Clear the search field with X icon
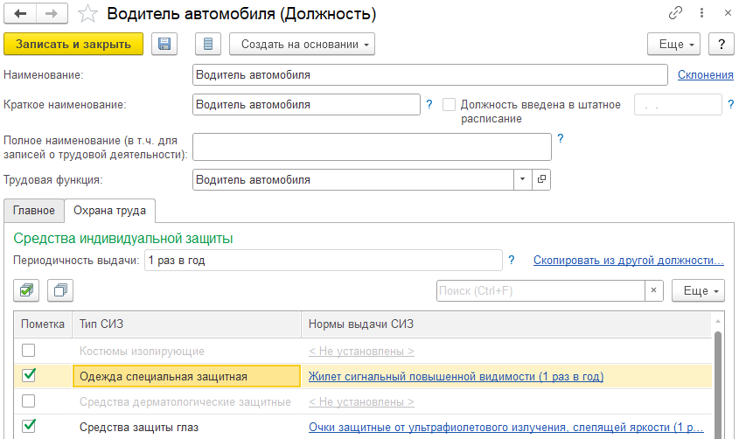The width and height of the screenshot is (739, 439). [654, 290]
